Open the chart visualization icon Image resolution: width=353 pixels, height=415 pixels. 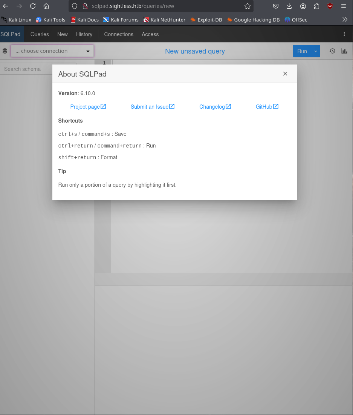[344, 51]
